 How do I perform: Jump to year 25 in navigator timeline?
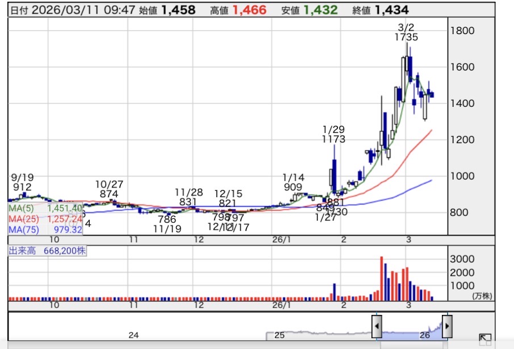pos(279,335)
